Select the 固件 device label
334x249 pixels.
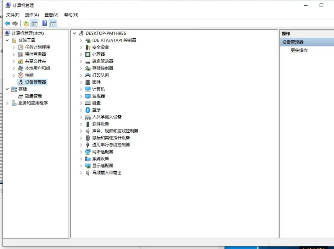point(96,82)
